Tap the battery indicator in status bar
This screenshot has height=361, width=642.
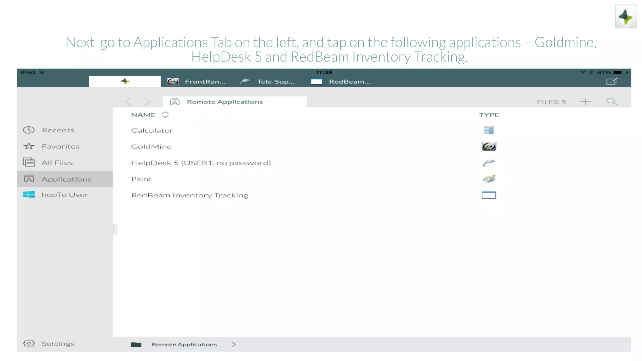click(621, 72)
